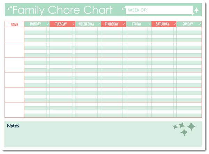Viewport: 209px width, 154px height.
Task: Click the sparkle cluster in Notes section
Action: (x=185, y=129)
